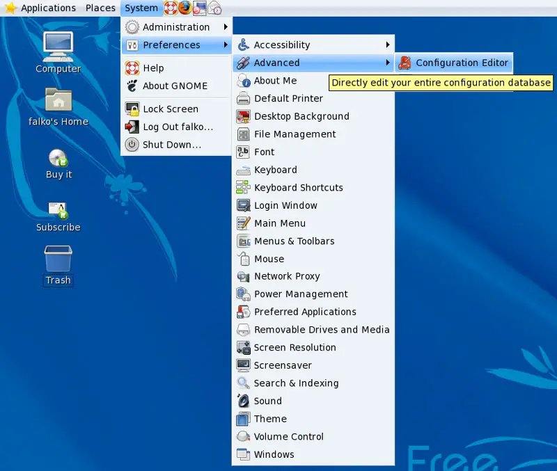Screen dimensions: 557x471
Task: Open Removable Drives and Media
Action: tap(313, 330)
